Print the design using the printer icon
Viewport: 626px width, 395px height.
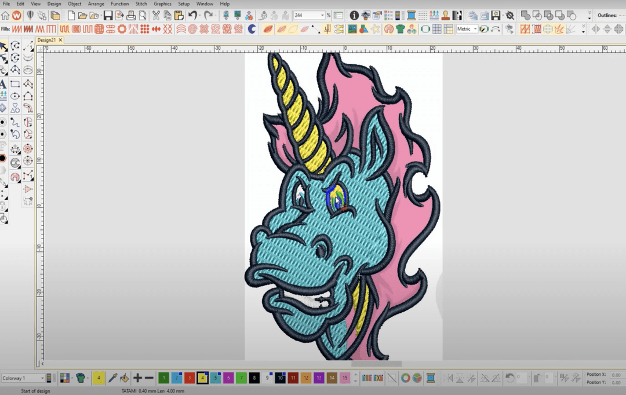(x=131, y=16)
